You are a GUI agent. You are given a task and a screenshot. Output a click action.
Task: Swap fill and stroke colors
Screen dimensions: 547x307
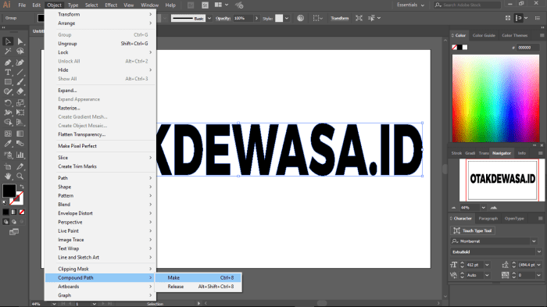click(22, 187)
